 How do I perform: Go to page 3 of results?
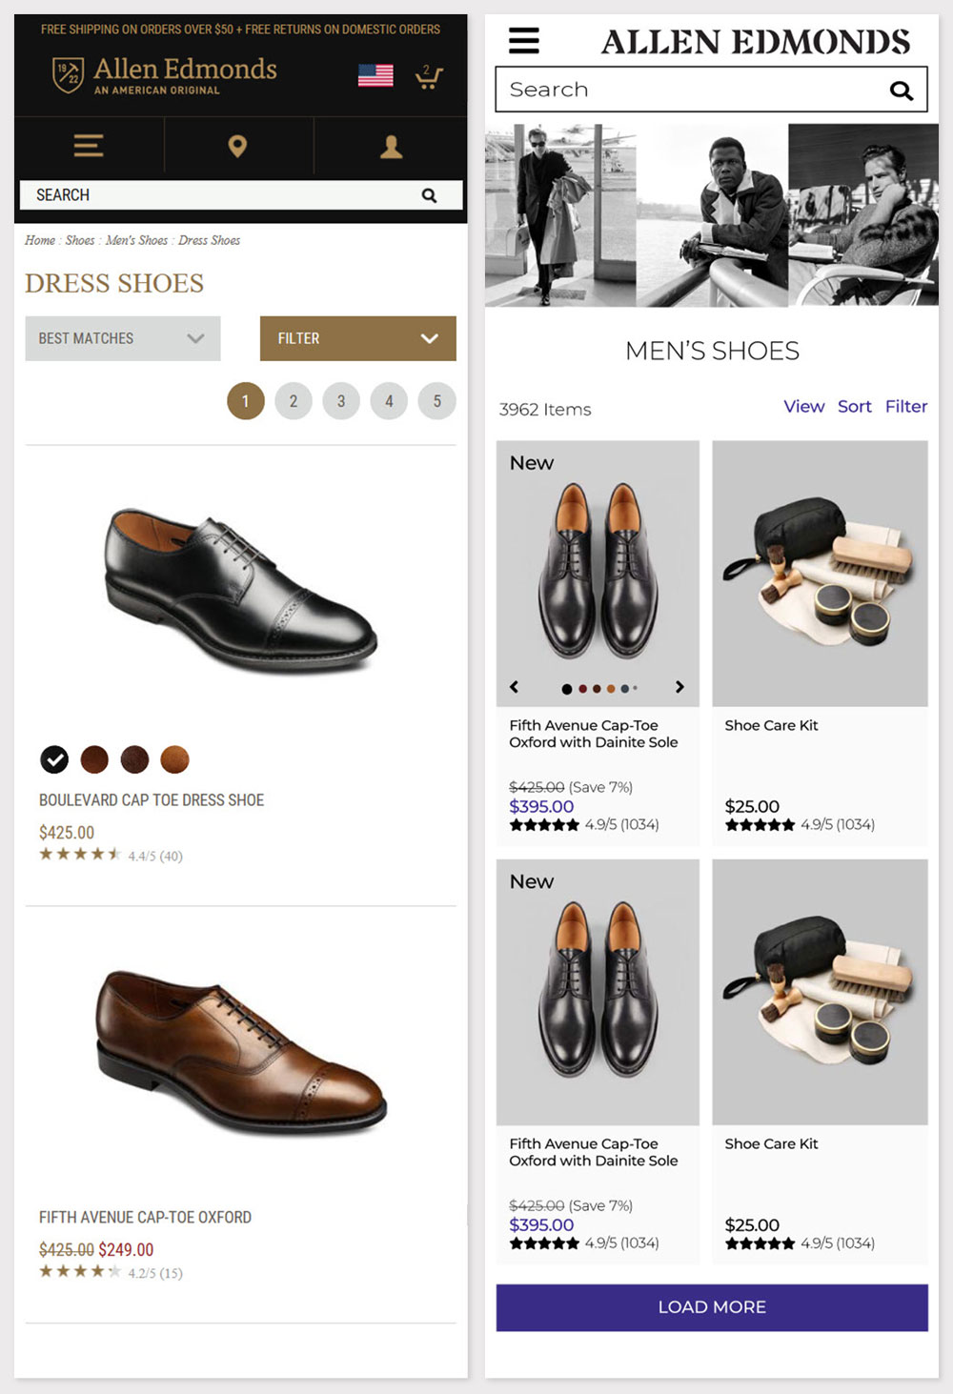point(341,400)
